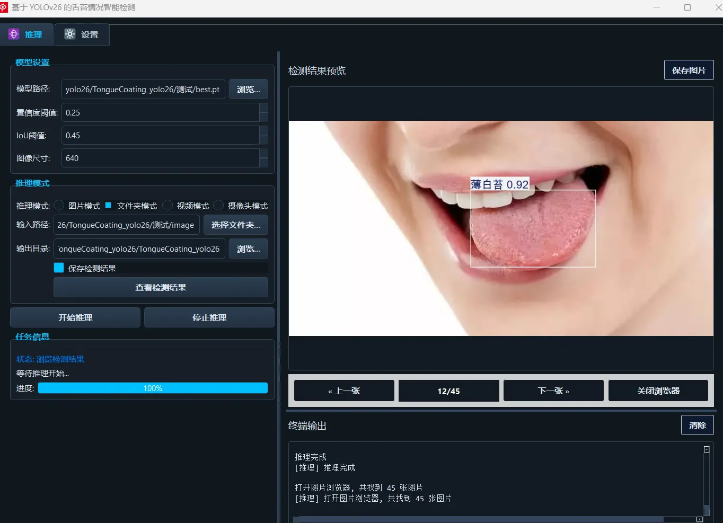Increase the IoU阈值 spinner up arrow
Image resolution: width=723 pixels, height=523 pixels.
(x=264, y=130)
